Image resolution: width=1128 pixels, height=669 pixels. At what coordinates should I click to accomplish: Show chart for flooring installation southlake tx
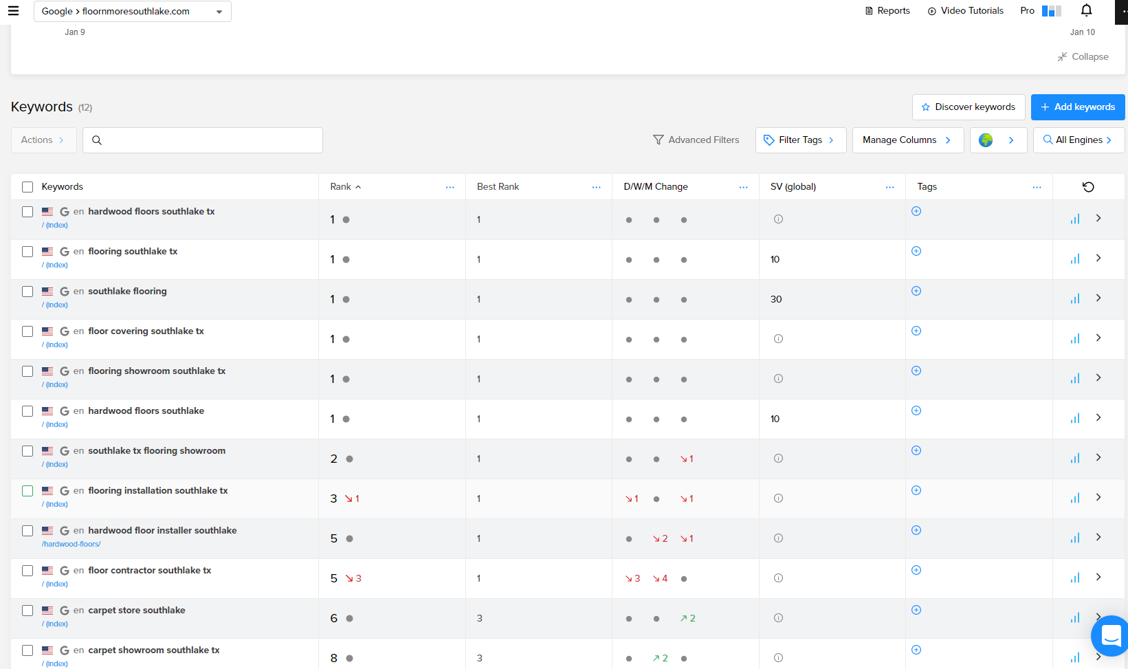(1075, 498)
